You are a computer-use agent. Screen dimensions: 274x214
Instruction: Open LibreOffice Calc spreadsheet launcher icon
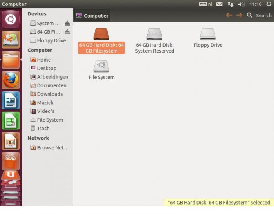[11, 121]
